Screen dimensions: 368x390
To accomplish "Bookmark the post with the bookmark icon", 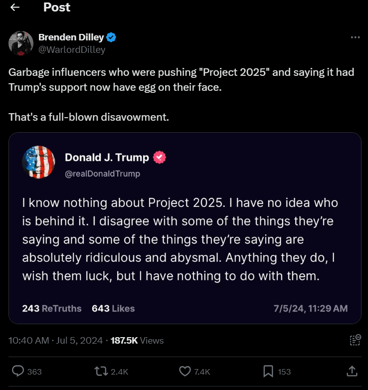I will coord(268,372).
